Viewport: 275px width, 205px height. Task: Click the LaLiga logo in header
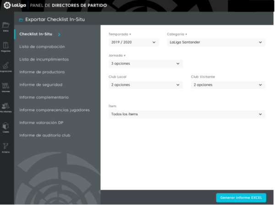click(14, 6)
